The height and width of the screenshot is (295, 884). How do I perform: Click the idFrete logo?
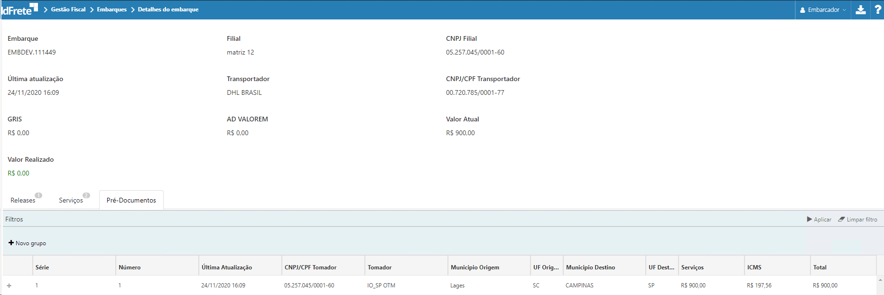[19, 9]
